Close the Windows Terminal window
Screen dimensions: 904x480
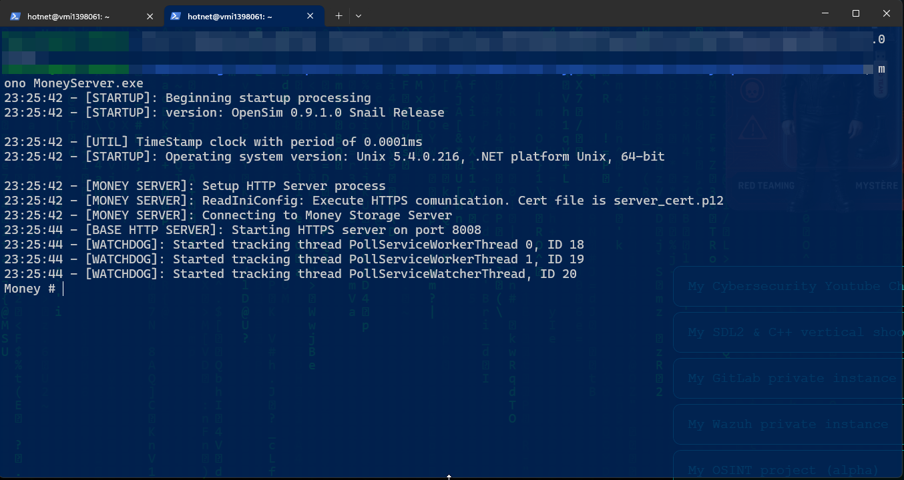point(887,13)
